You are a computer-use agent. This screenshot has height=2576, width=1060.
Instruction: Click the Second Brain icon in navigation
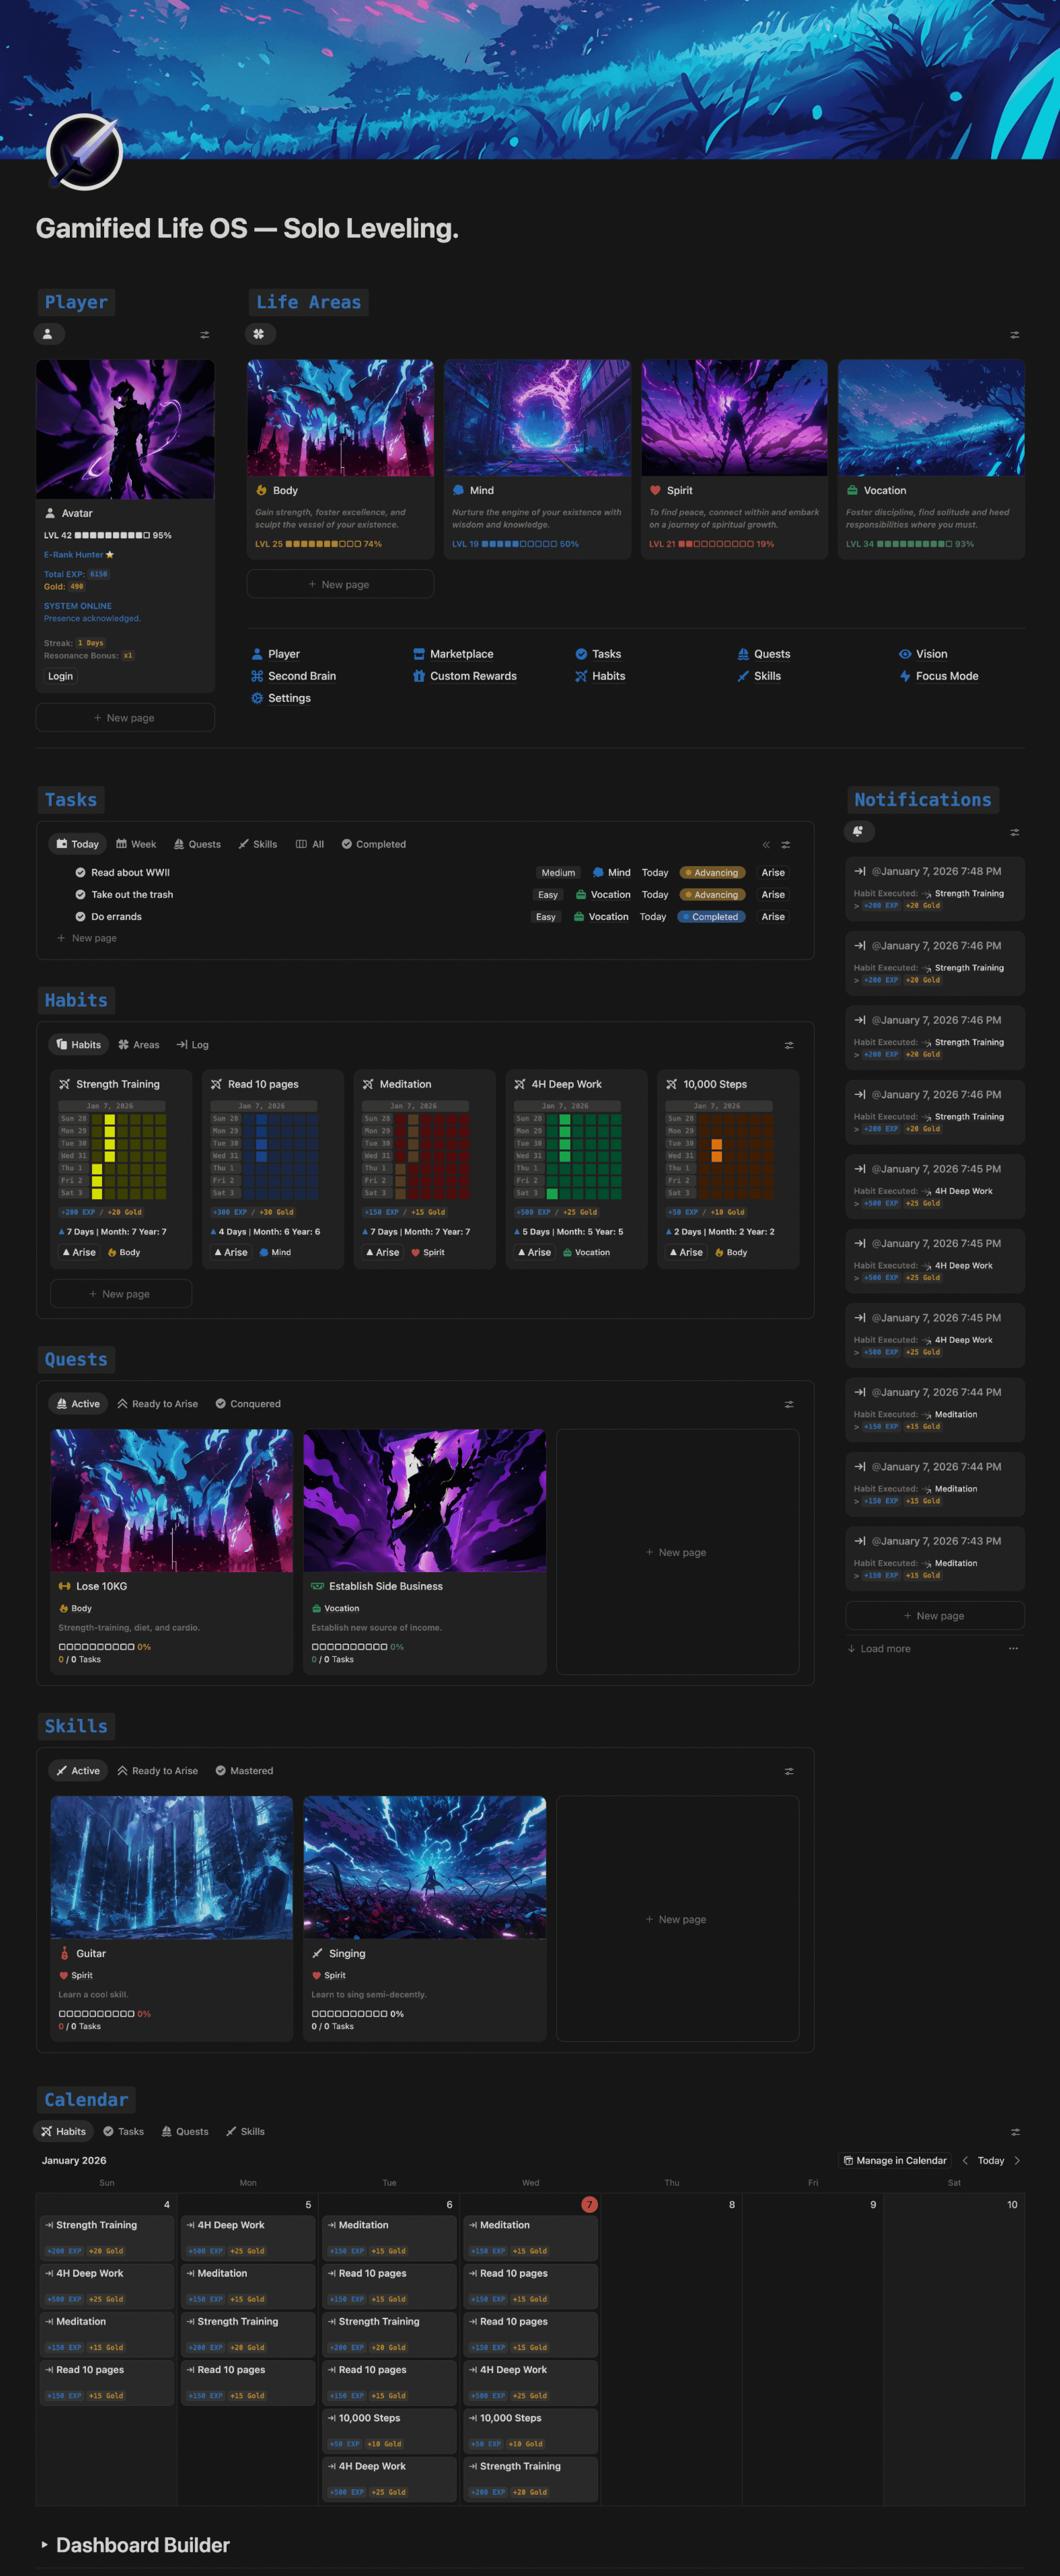coord(258,676)
